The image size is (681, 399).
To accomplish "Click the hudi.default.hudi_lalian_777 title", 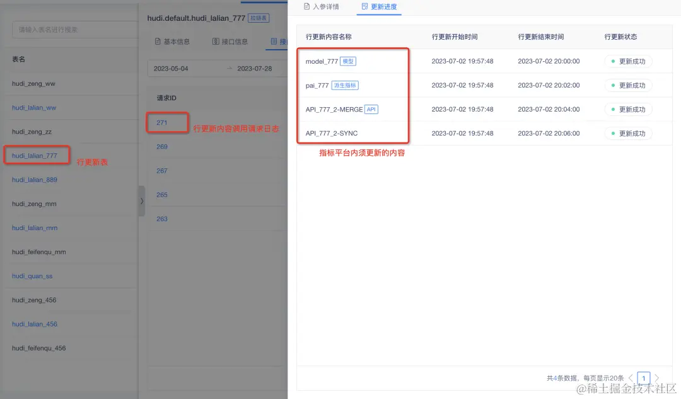I will point(196,18).
